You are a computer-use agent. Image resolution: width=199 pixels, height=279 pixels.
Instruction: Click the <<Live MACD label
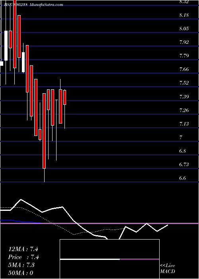pyautogui.click(x=168, y=269)
